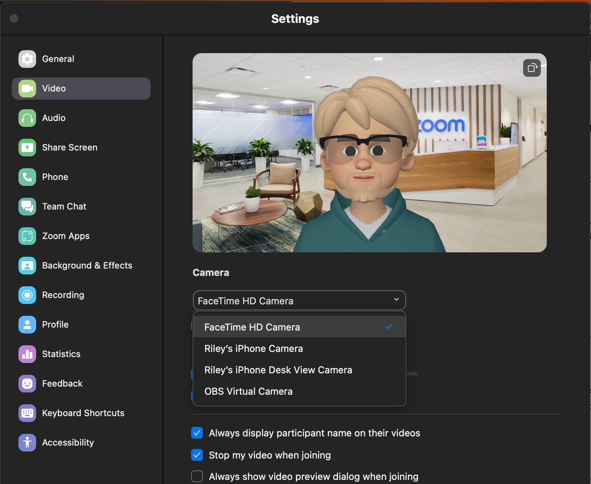The image size is (591, 484).
Task: Open Recording settings
Action: (81, 295)
